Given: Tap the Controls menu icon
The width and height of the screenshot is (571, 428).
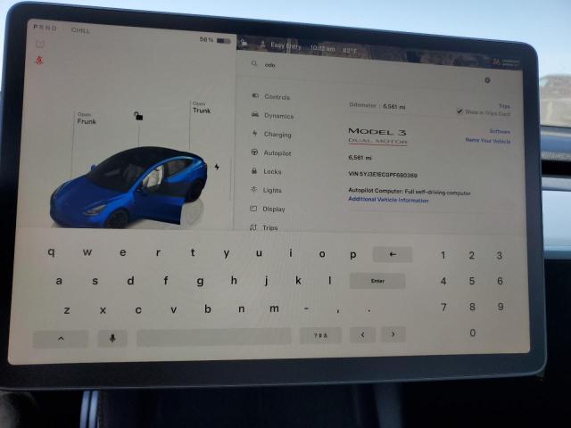Looking at the screenshot, I should (x=255, y=96).
